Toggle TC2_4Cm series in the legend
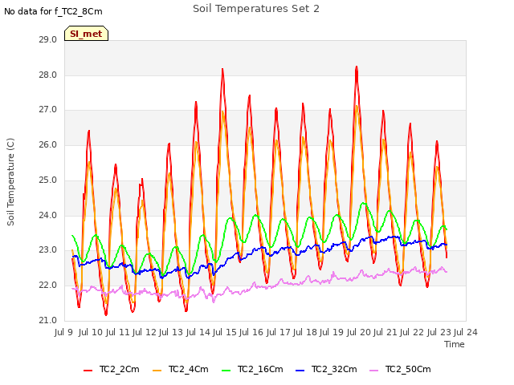 (181, 369)
